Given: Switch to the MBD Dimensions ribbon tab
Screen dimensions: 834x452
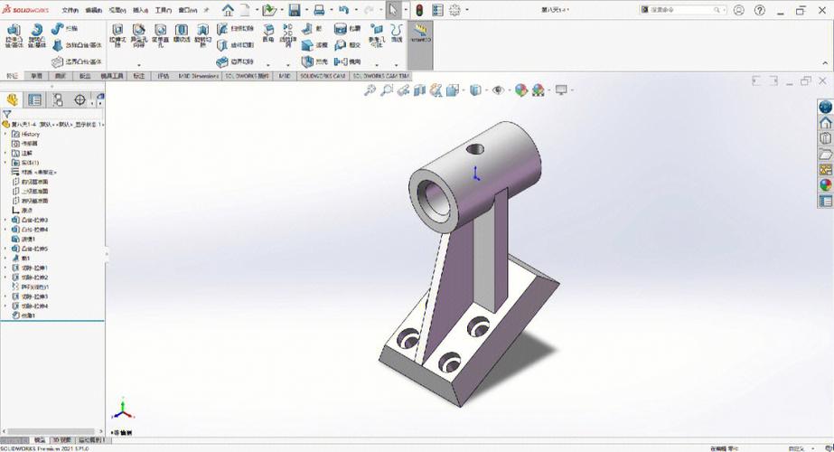Looking at the screenshot, I should pos(199,76).
